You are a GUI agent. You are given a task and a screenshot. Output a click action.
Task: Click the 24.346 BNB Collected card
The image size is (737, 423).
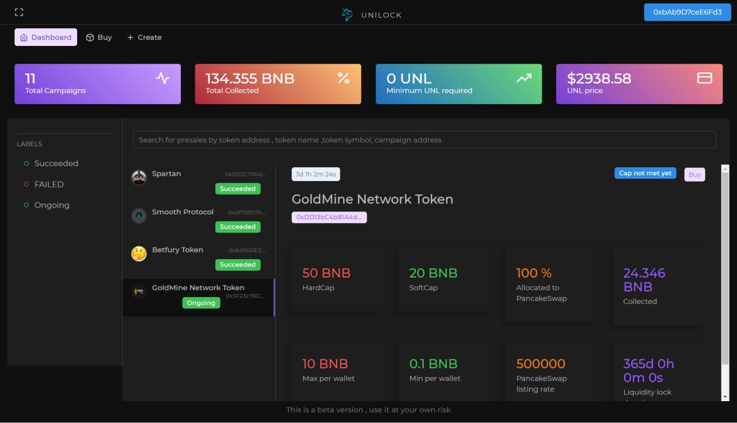658,287
